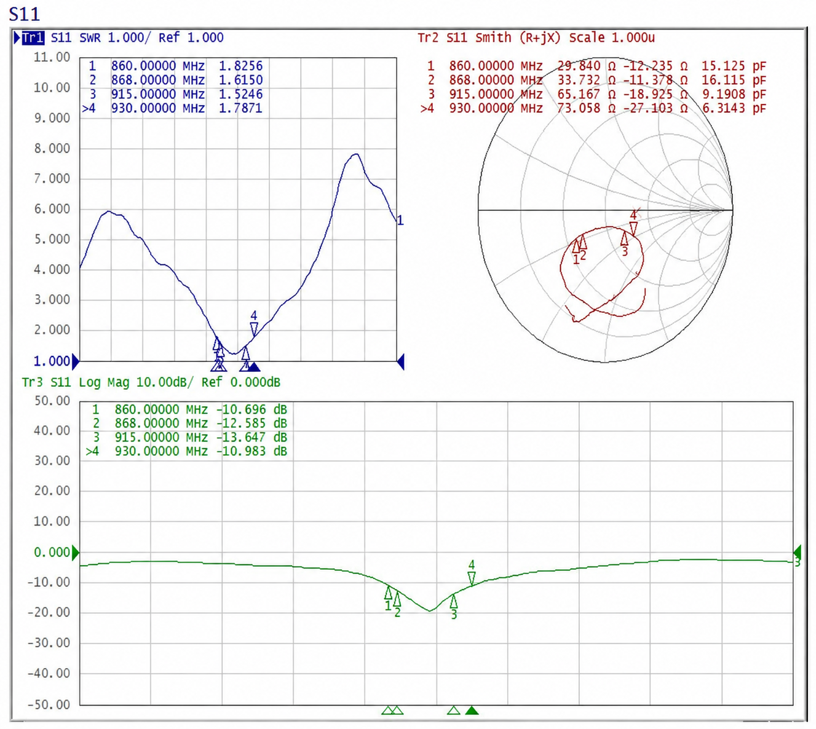Screen dimensions: 816x729
Task: Select Smith readout row with 16.115 pF
Action: click(x=596, y=80)
